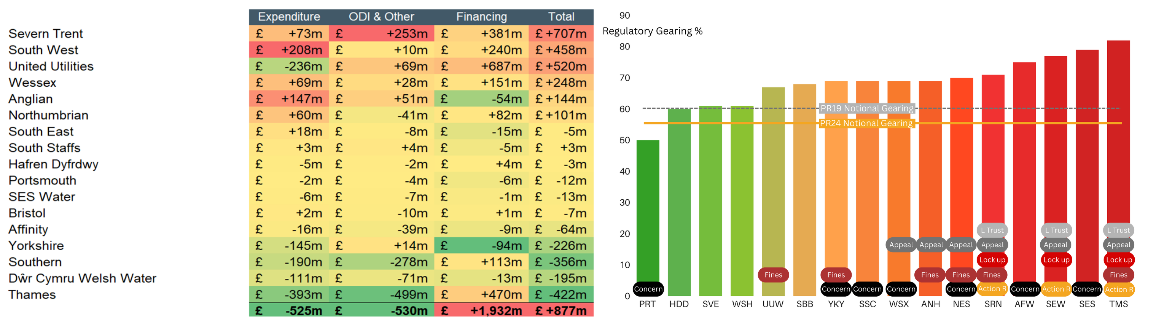Select the Wessex row label
Screen dimensions: 1156x321
click(32, 83)
